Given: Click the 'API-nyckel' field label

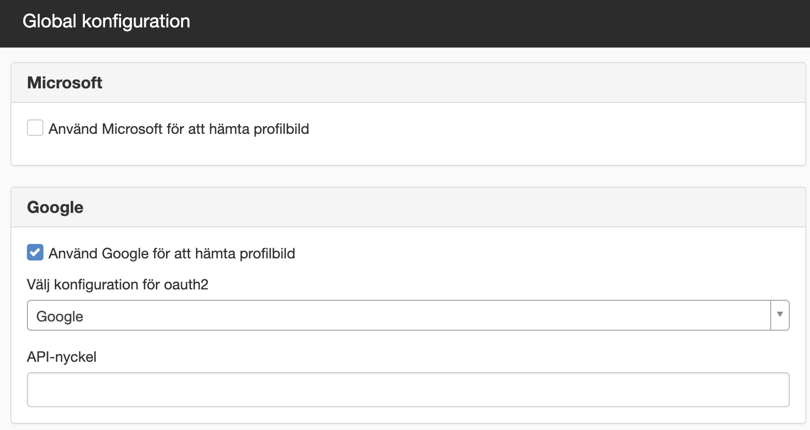Looking at the screenshot, I should [62, 357].
